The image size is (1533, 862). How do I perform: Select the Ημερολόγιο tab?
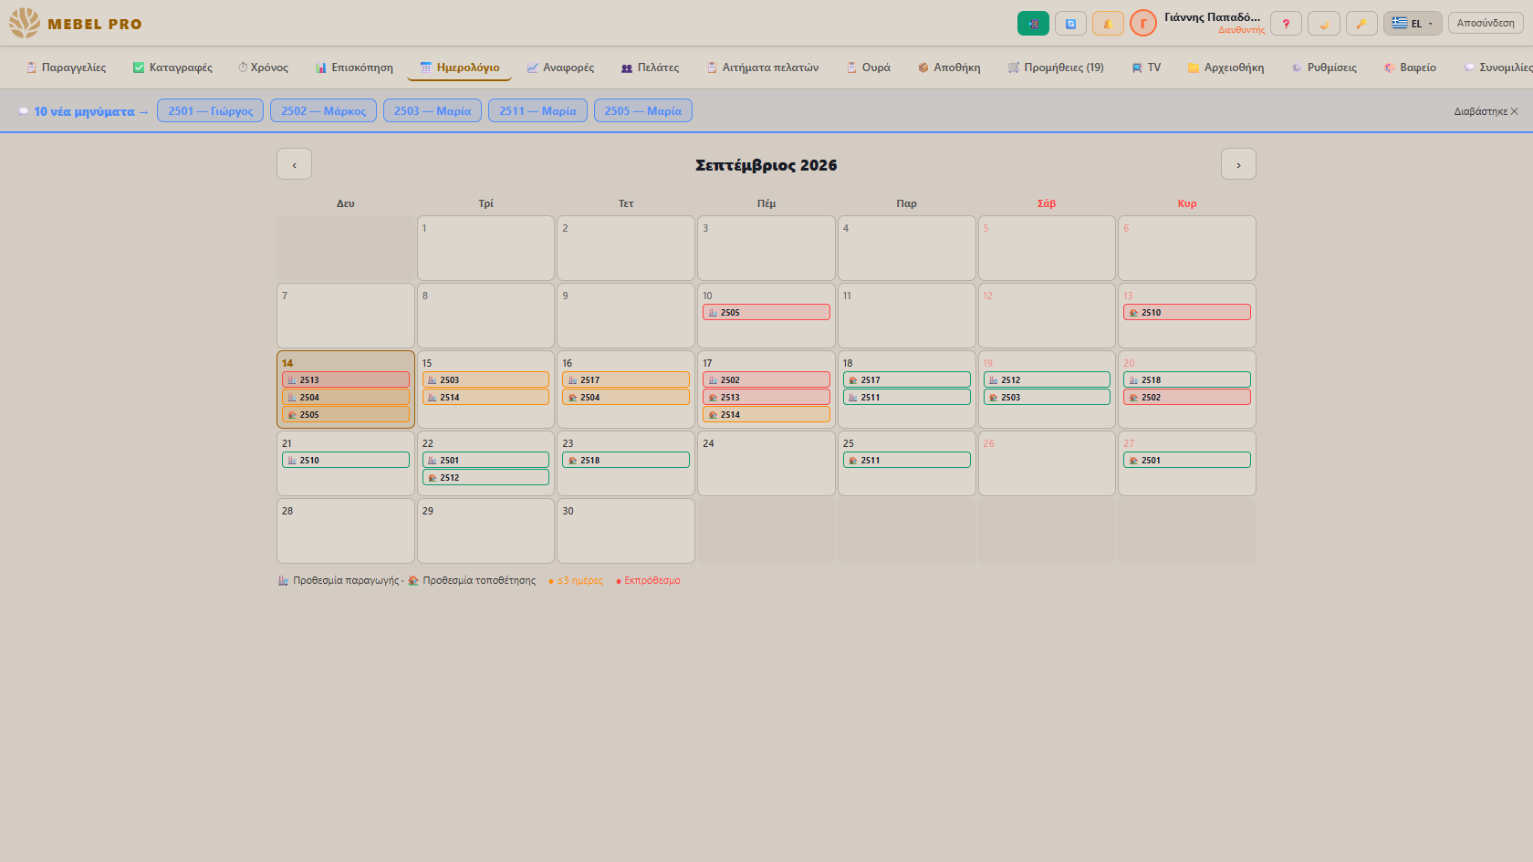click(x=460, y=68)
